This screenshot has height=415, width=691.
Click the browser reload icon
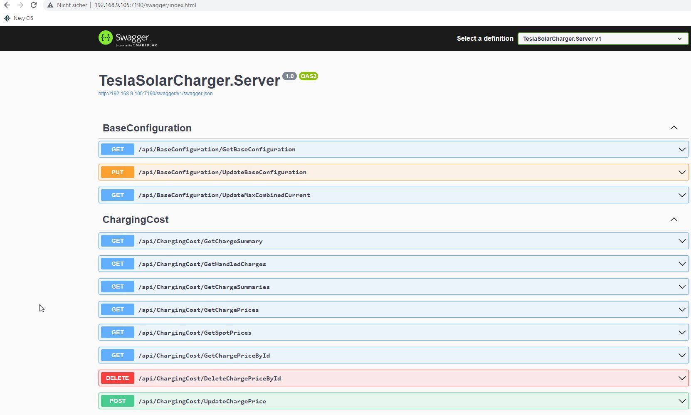pos(34,5)
